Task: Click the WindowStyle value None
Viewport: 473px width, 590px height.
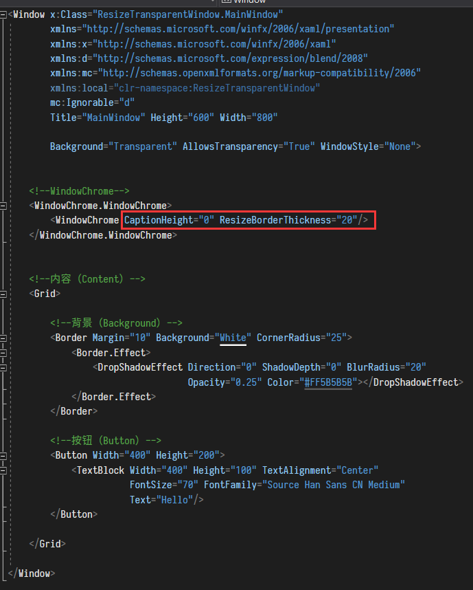Action: pyautogui.click(x=400, y=146)
